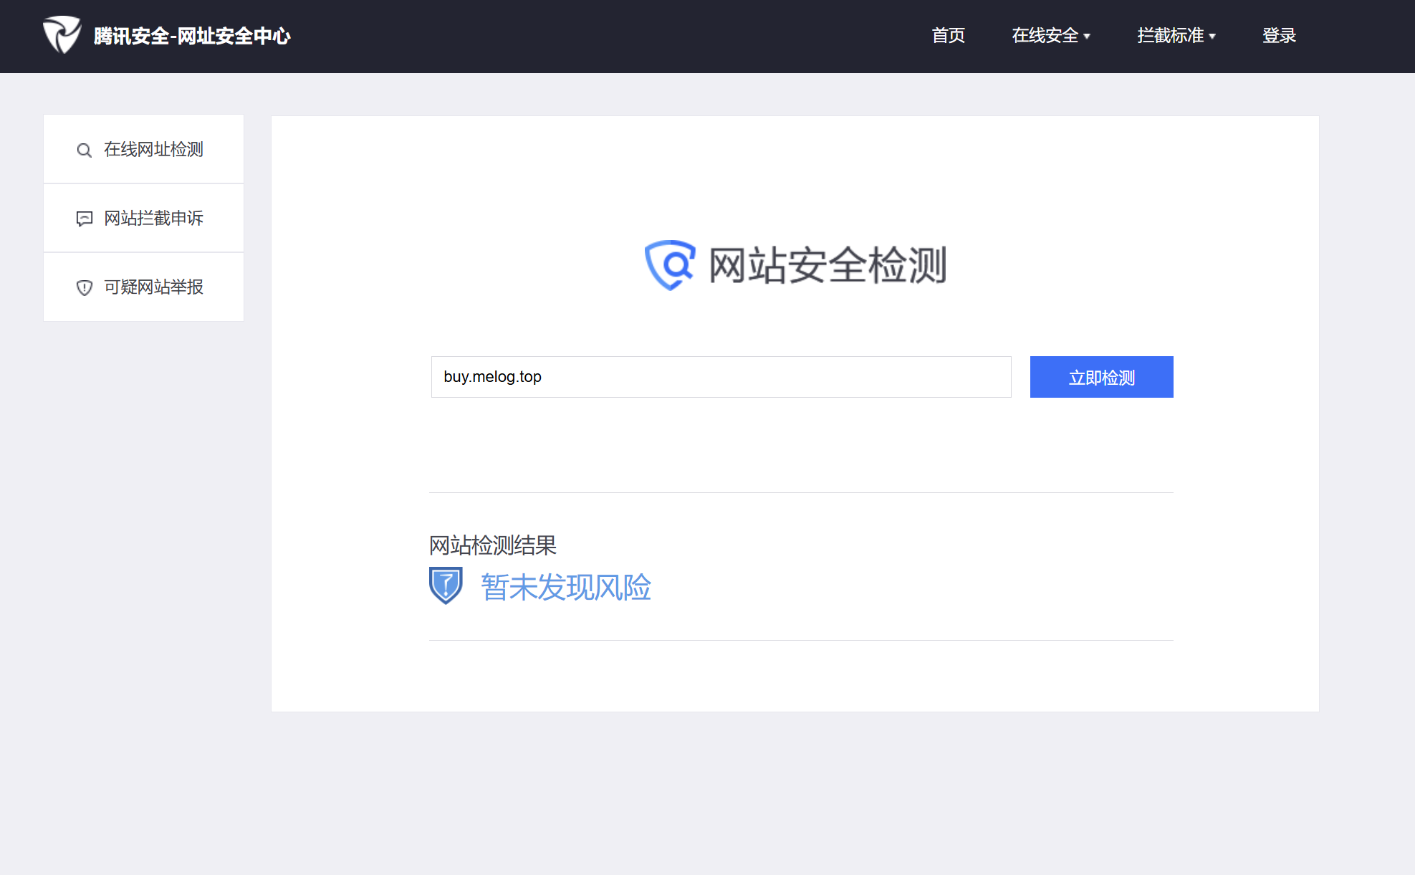The image size is (1415, 875).
Task: Click the shield alert icon beside 可疑网站举报
Action: (84, 287)
